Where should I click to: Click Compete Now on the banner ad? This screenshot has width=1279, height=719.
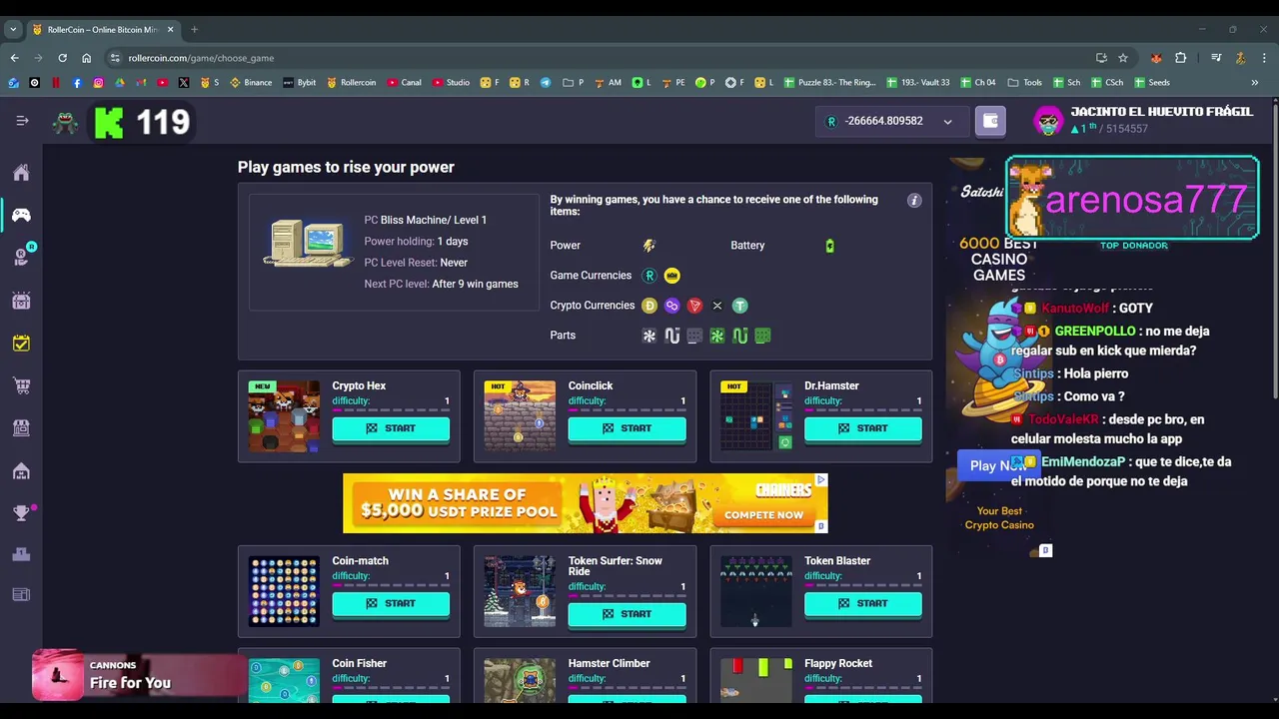764,515
